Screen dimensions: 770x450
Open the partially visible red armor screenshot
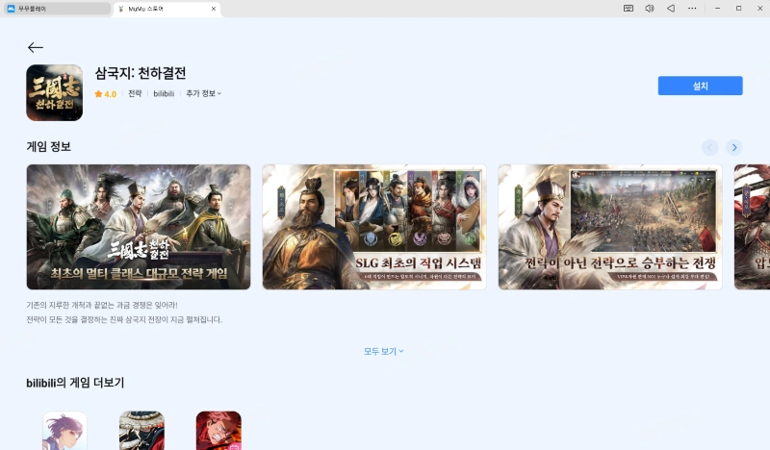[x=752, y=227]
